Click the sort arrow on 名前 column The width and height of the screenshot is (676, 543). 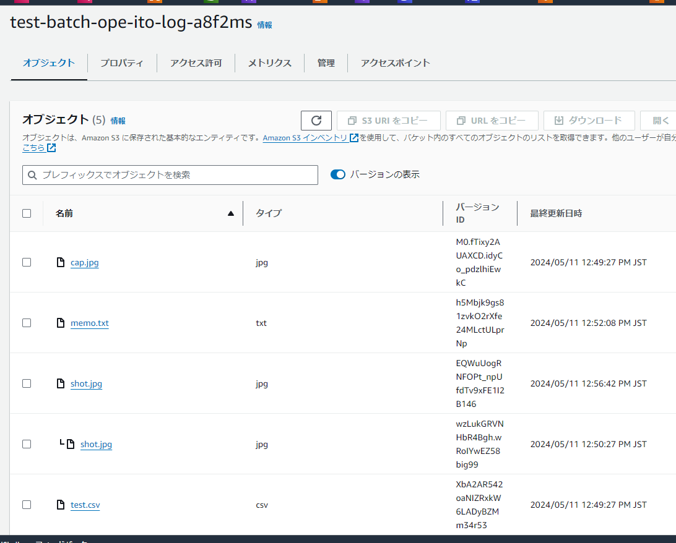pyautogui.click(x=231, y=213)
